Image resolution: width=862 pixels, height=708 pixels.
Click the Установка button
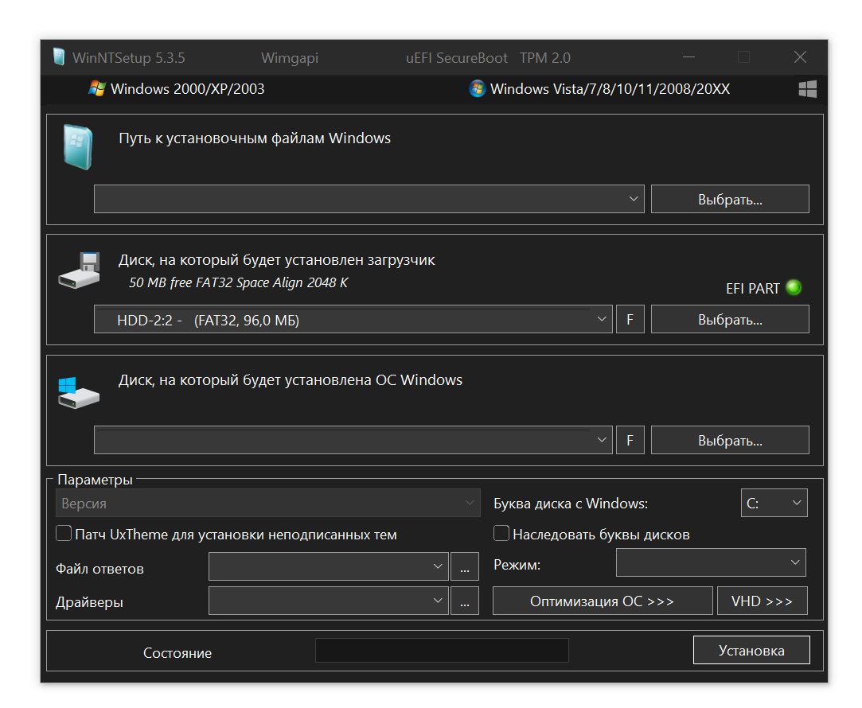751,650
